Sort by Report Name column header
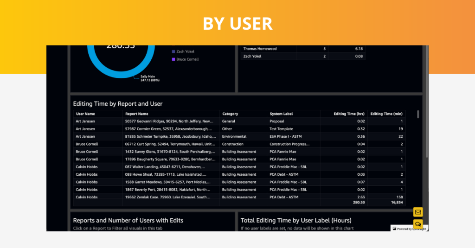This screenshot has height=248, width=475. tap(137, 114)
